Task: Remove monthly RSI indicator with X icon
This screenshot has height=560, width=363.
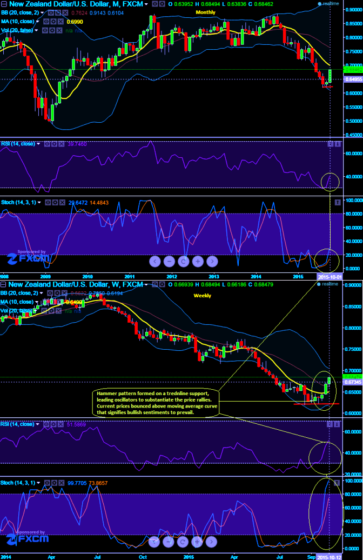Action: click(62, 144)
